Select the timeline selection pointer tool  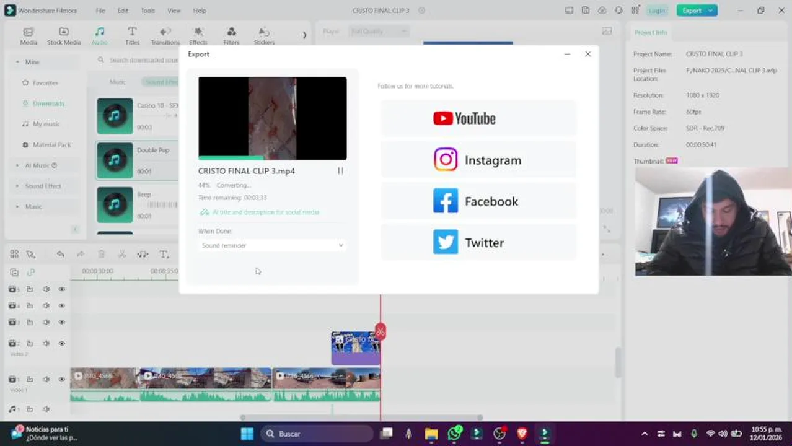click(x=30, y=254)
